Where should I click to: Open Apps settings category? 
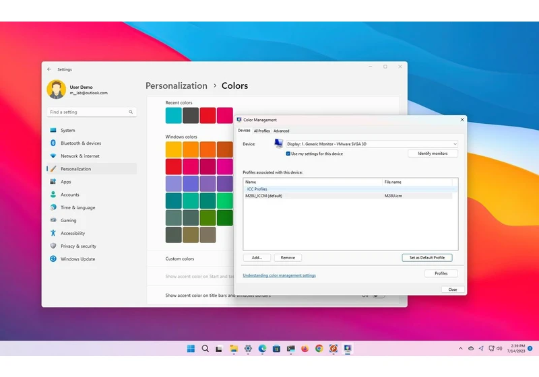(92, 182)
